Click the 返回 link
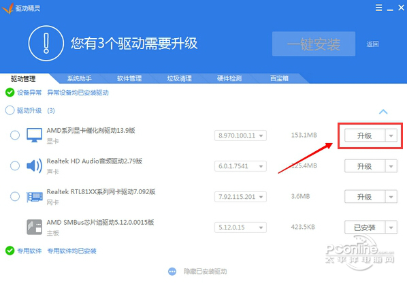The width and height of the screenshot is (407, 284). coord(372,44)
